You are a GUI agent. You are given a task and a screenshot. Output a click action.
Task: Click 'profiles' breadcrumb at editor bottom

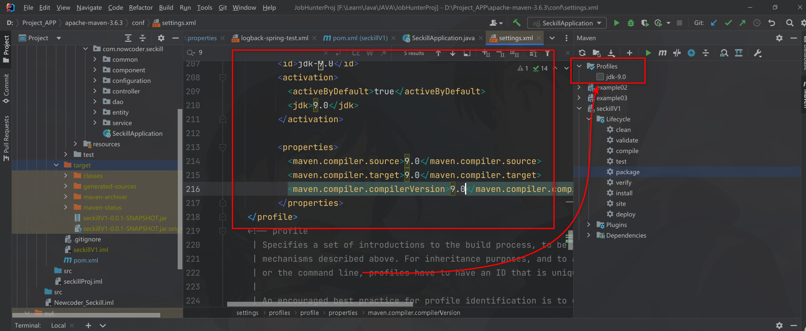(280, 313)
